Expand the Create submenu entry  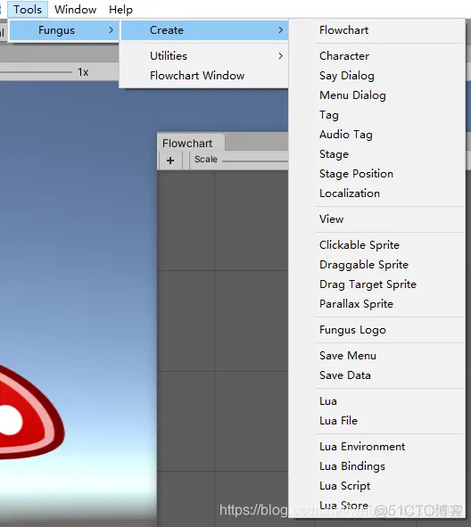pyautogui.click(x=204, y=30)
